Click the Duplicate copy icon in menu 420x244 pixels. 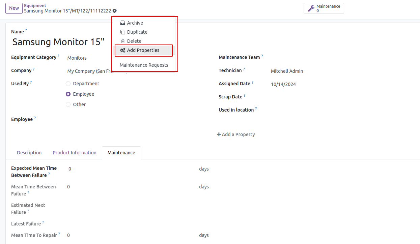(123, 32)
